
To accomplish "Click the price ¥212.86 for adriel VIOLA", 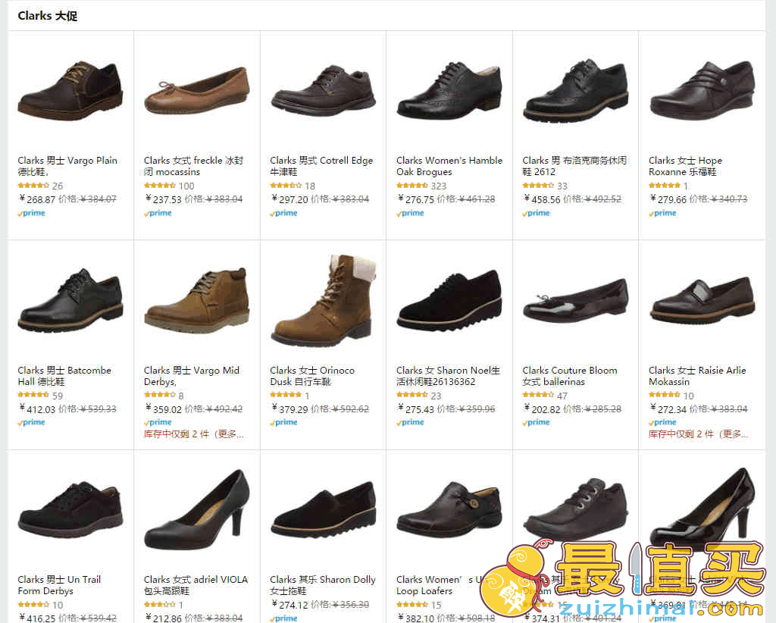I will click(x=164, y=618).
